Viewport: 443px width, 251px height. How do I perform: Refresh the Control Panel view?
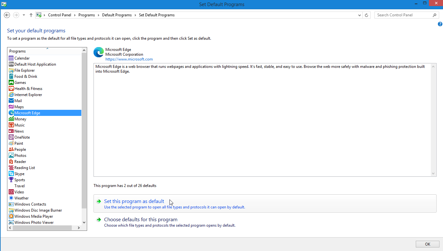(367, 15)
